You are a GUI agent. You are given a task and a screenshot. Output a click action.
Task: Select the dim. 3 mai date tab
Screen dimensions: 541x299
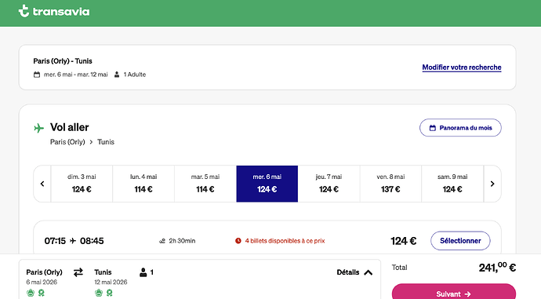[x=82, y=184]
